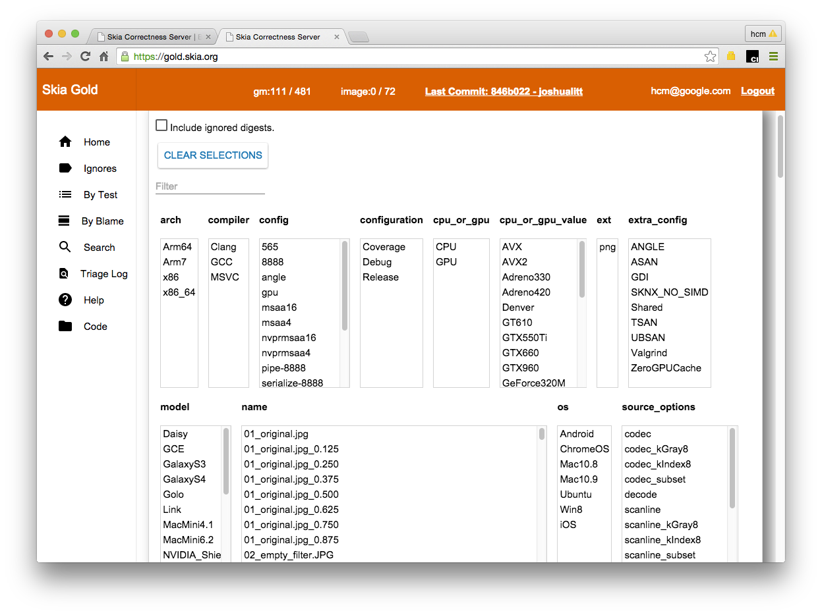Open the Chrome hamburger menu
822x615 pixels.
click(773, 57)
